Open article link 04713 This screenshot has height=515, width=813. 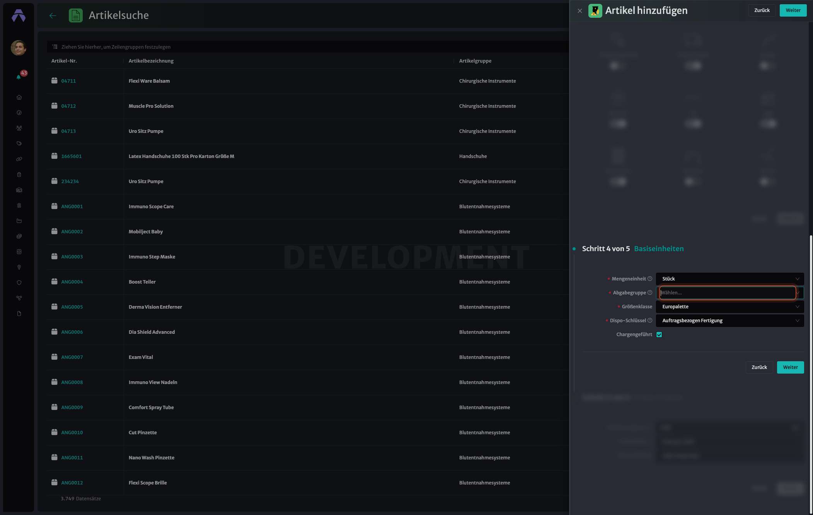point(68,131)
